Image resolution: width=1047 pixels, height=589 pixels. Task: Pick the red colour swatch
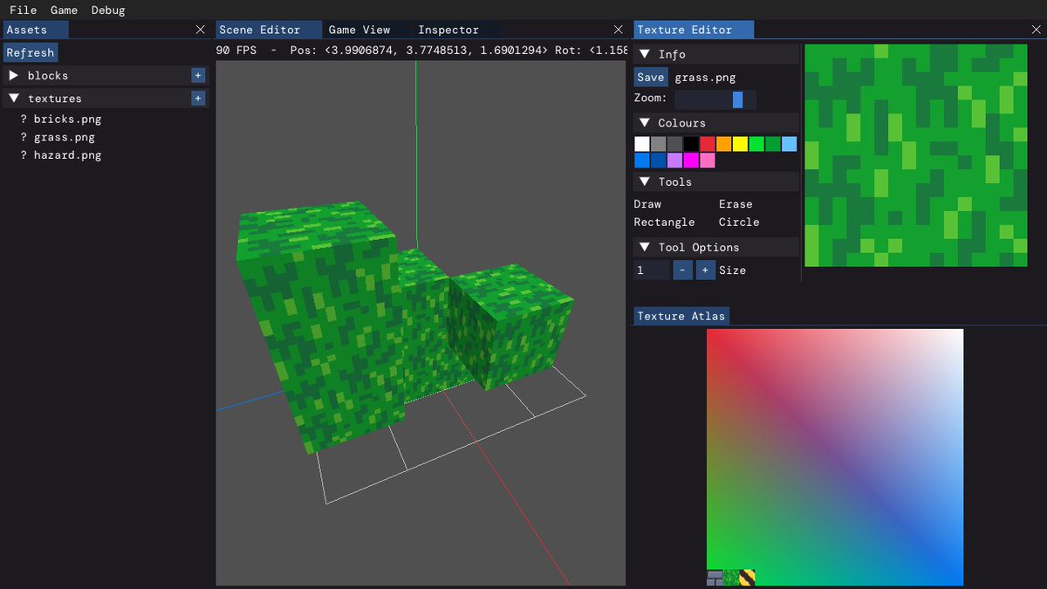click(x=708, y=144)
